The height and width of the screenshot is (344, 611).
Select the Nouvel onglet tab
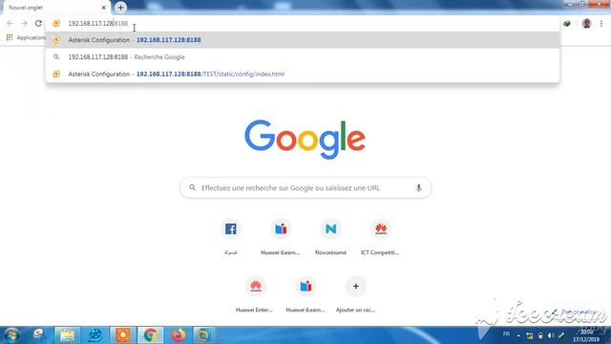[x=56, y=8]
